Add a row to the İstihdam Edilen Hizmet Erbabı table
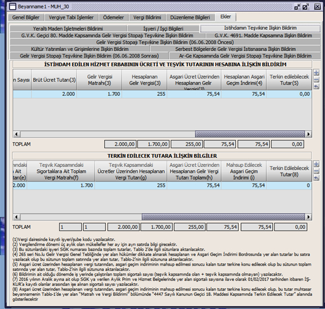Image resolution: width=325 pixels, height=309 pixels. tap(317, 73)
